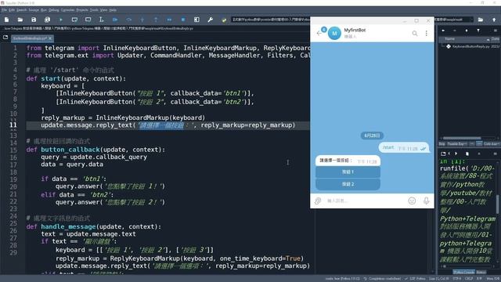Click the Name column header in Files pane
The width and height of the screenshot is (501, 282).
(x=450, y=39)
